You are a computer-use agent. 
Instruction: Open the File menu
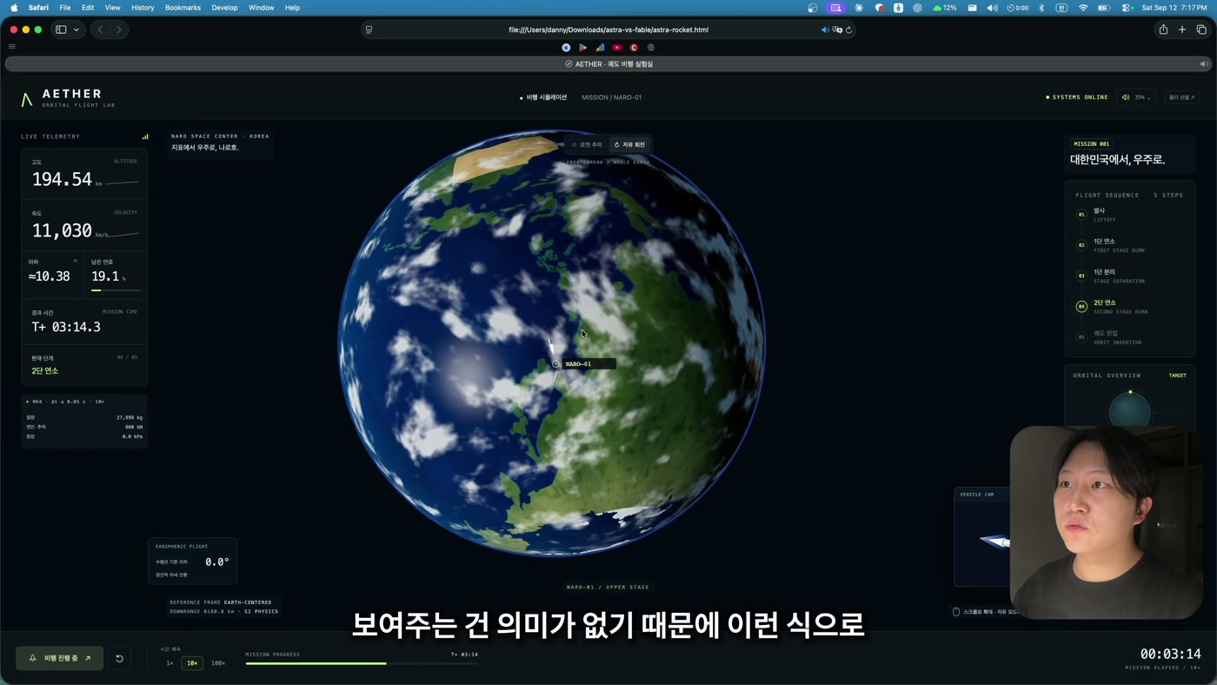(x=65, y=8)
